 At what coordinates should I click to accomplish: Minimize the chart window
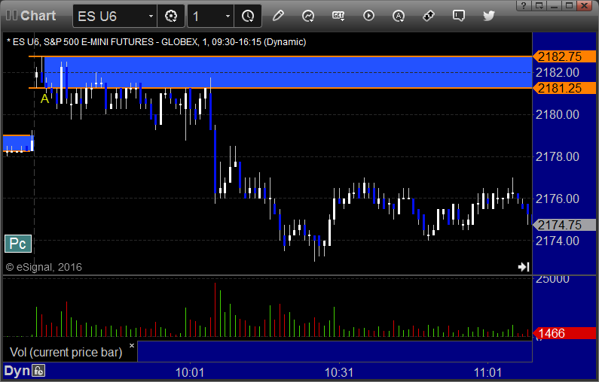(555, 5)
